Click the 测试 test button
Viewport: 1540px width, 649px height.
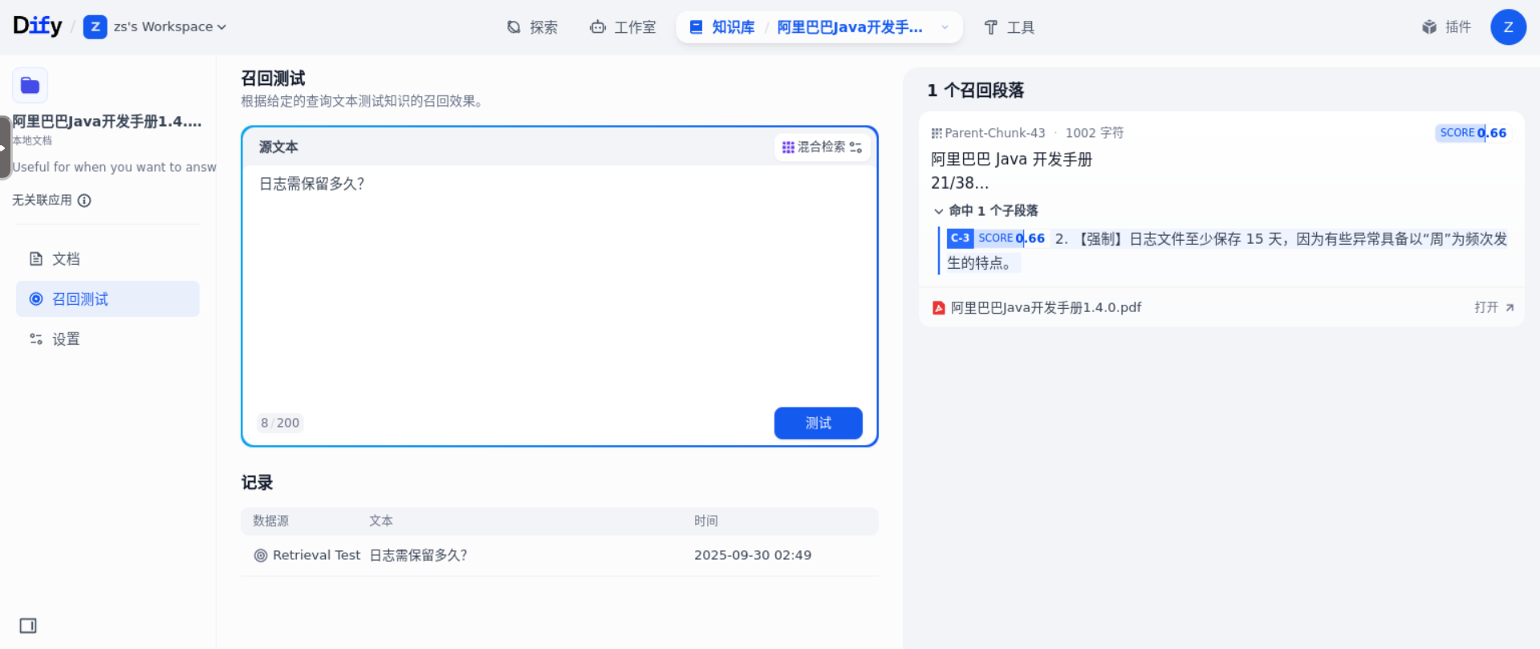(818, 423)
